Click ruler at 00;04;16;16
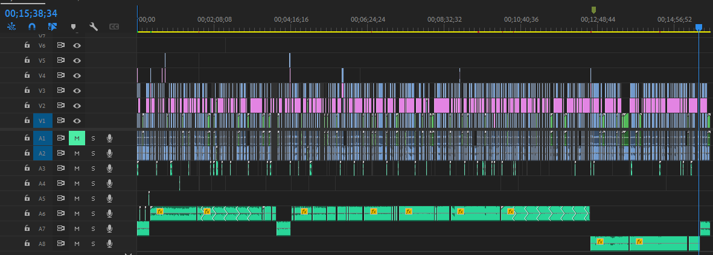 click(291, 19)
